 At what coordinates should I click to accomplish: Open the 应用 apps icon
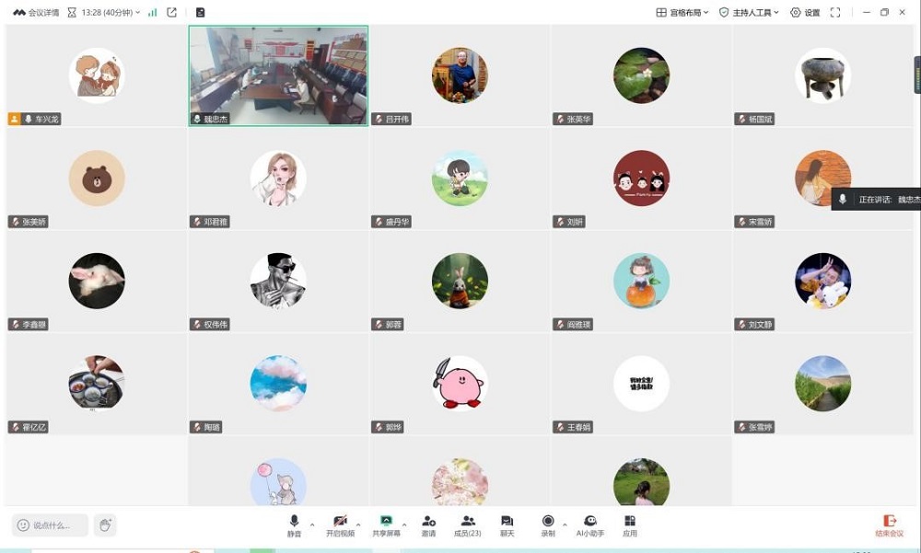(630, 524)
